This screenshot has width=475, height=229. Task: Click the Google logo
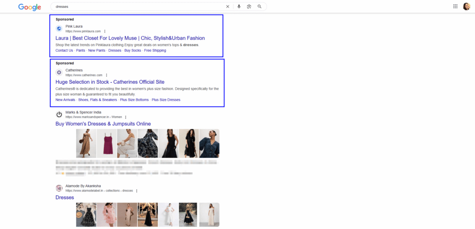coord(30,7)
